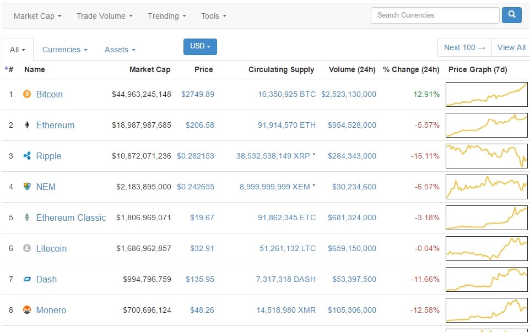Switch to the Assets tab
This screenshot has width=530, height=332.
click(x=120, y=50)
